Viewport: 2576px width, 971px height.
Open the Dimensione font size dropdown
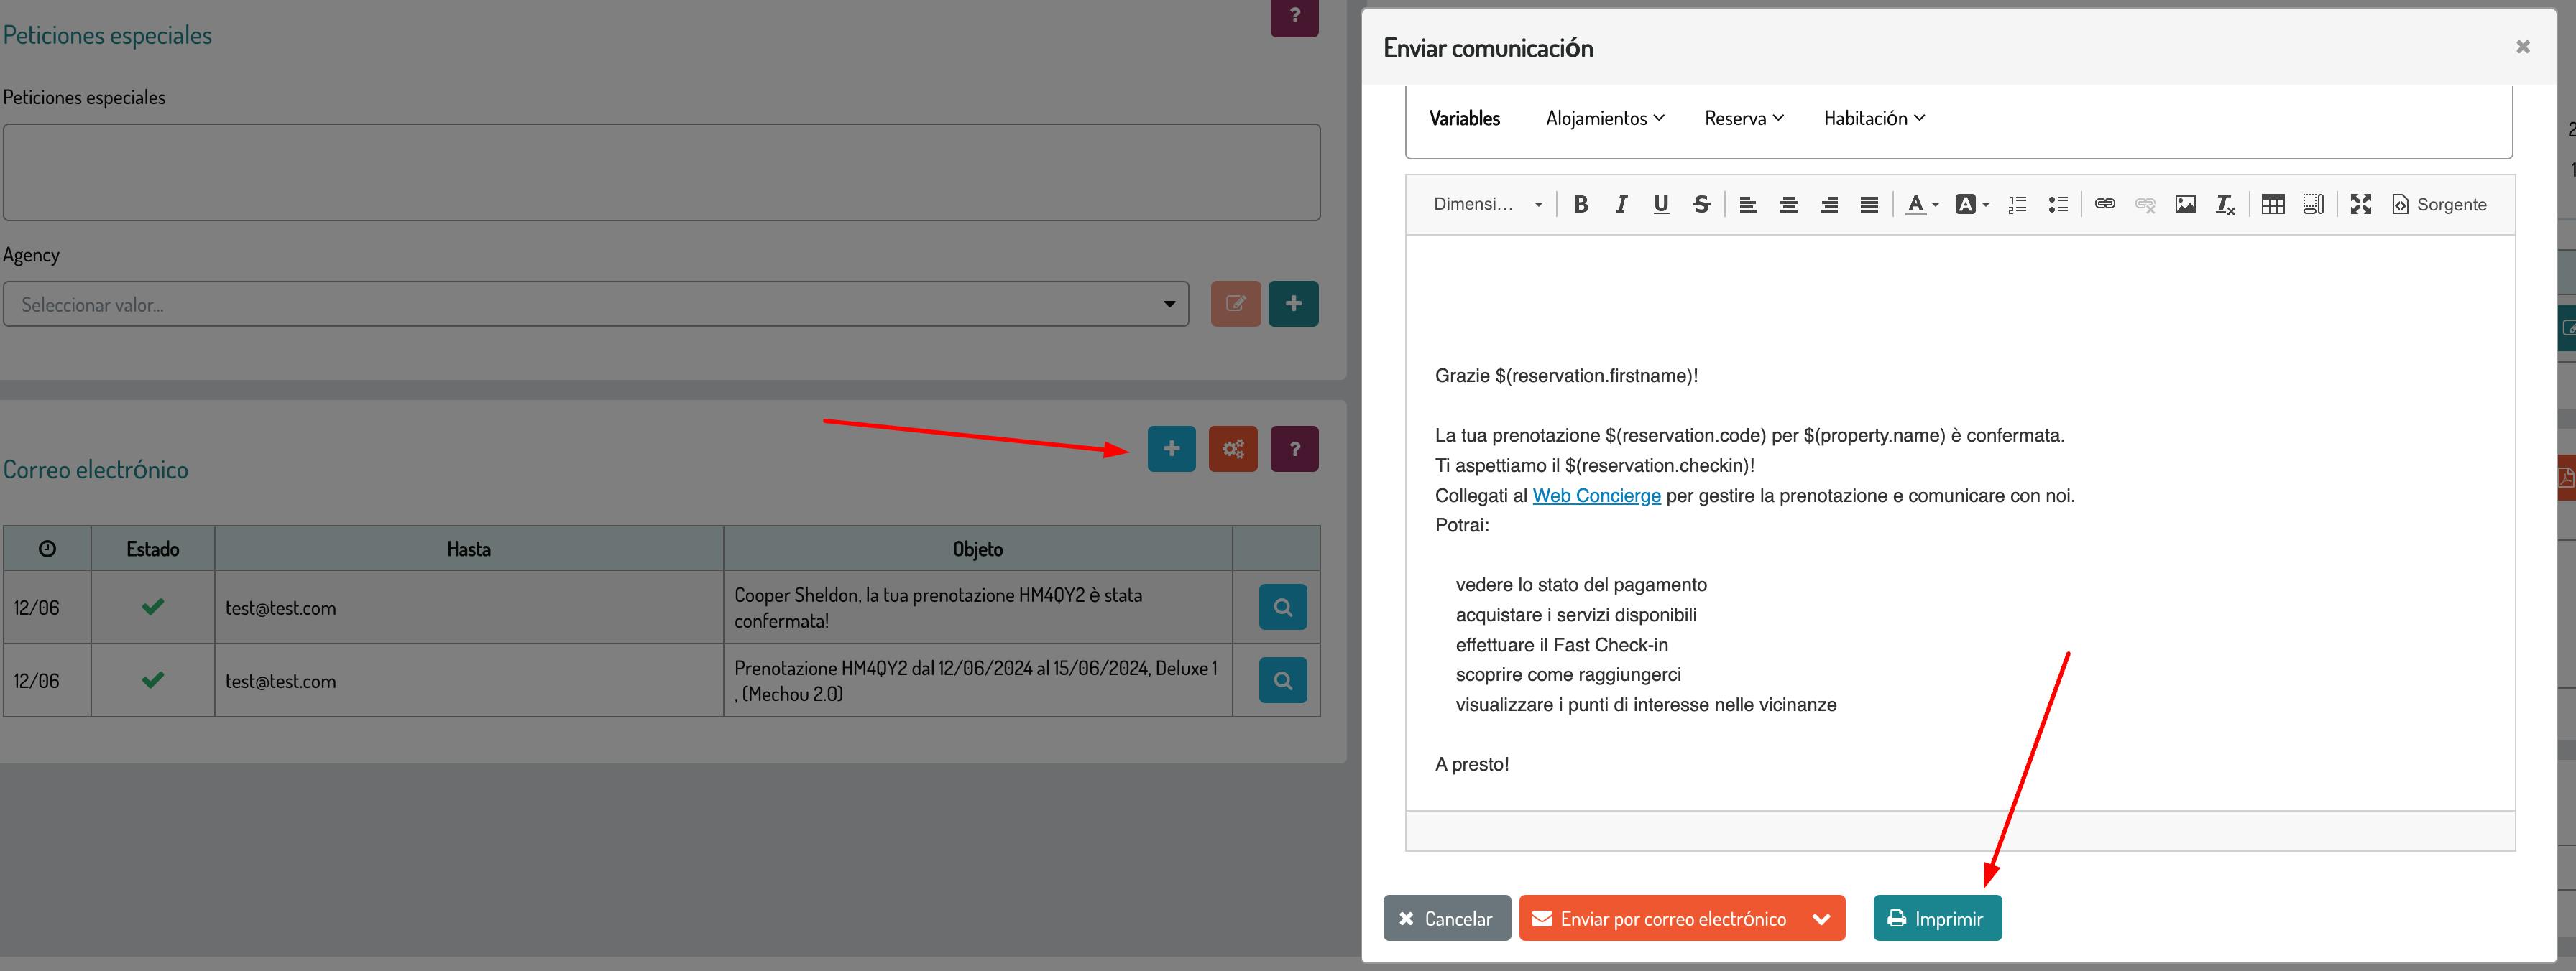tap(1488, 205)
